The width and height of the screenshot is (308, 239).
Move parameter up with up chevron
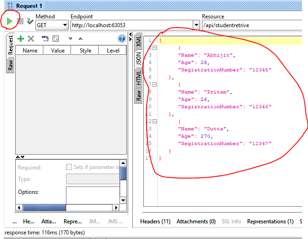coord(81,39)
